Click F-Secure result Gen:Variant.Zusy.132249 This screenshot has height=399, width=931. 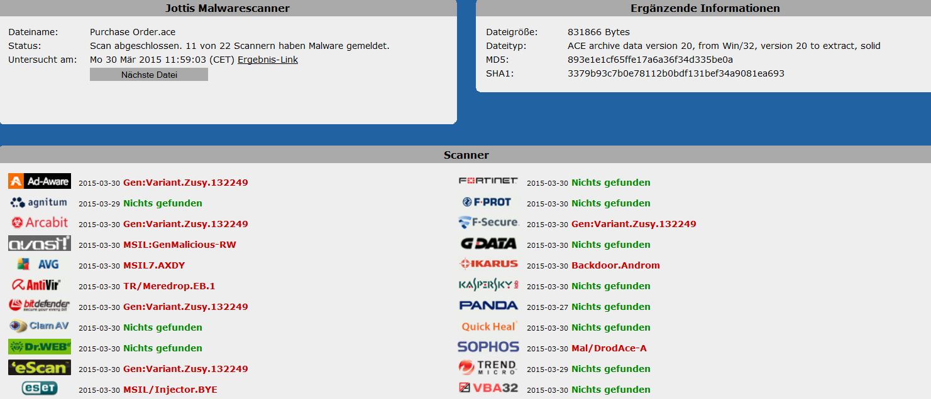pos(634,224)
